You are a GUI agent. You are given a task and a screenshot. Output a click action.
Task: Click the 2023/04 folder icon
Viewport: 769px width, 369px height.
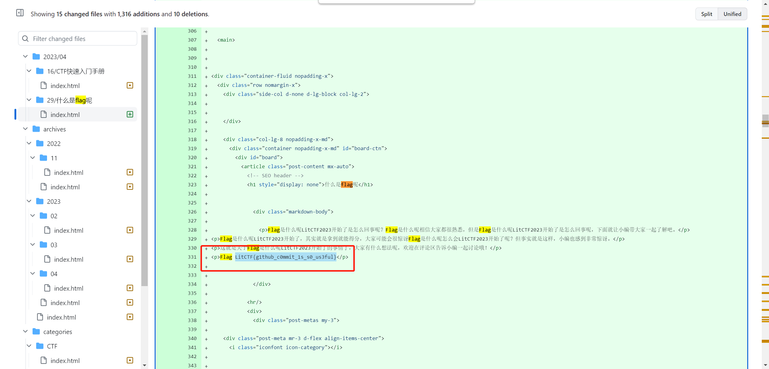[x=36, y=57]
